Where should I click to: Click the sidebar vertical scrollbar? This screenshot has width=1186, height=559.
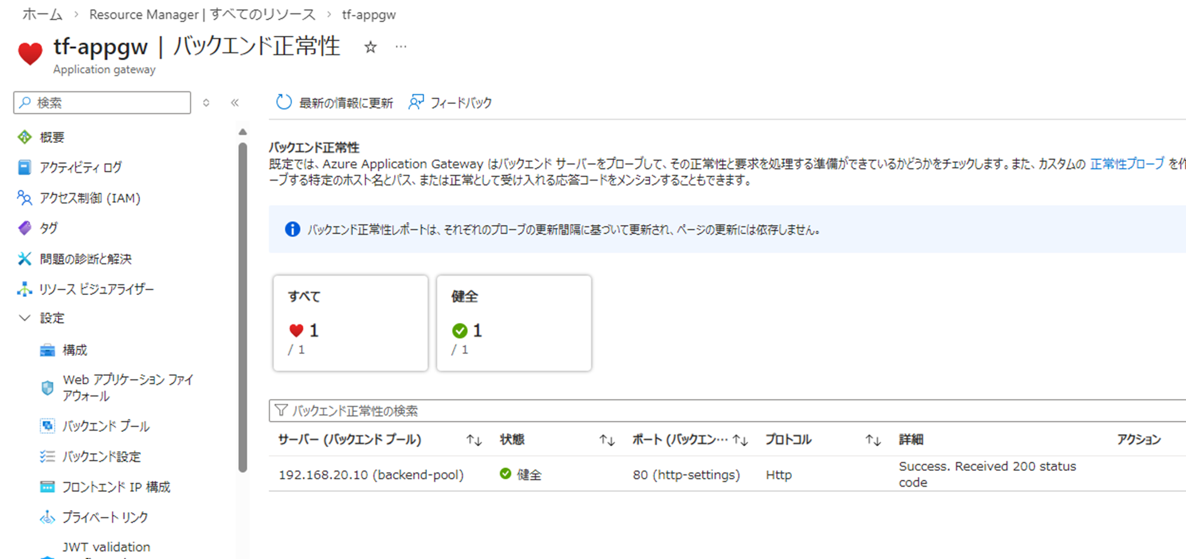(x=243, y=304)
